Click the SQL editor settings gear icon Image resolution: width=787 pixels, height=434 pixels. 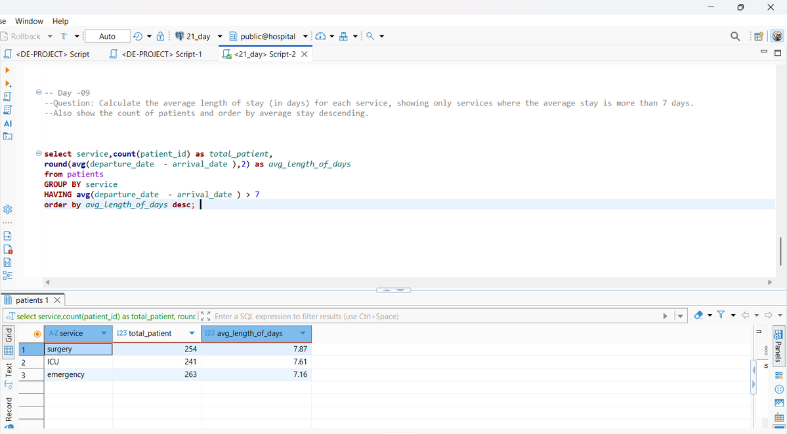click(8, 208)
